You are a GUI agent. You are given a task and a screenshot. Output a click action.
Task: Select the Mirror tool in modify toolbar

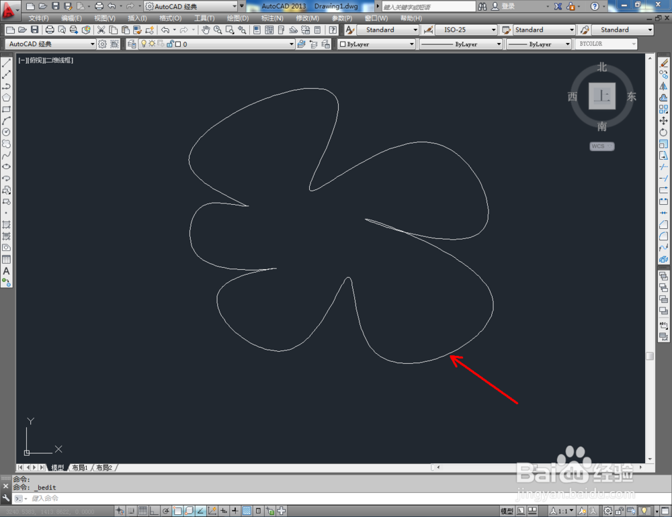(x=663, y=86)
